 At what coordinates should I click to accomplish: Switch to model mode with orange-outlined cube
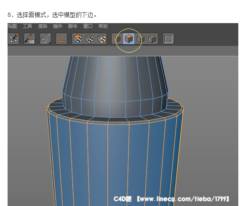pyautogui.click(x=117, y=39)
